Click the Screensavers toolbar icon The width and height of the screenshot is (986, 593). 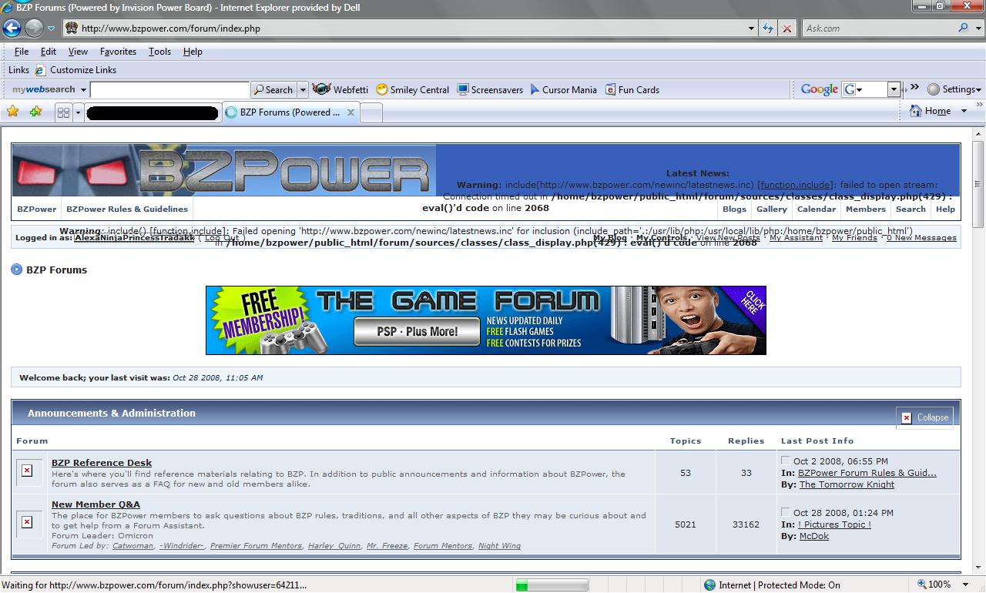[490, 89]
